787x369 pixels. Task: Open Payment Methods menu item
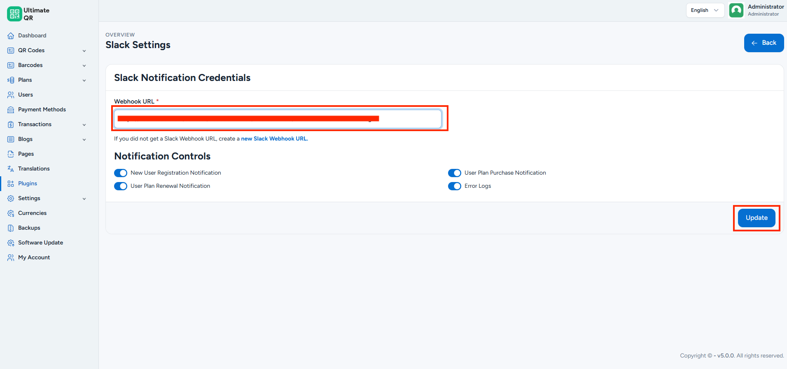(x=49, y=110)
